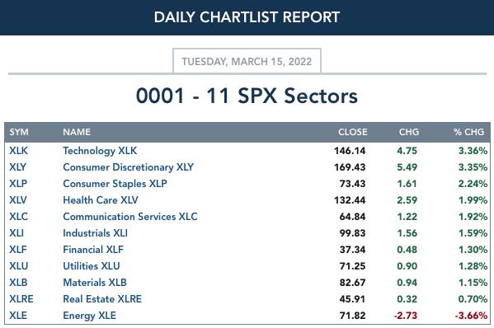Viewport: 494px width, 328px height.
Task: Select the XLP ticker symbol
Action: pyautogui.click(x=18, y=184)
